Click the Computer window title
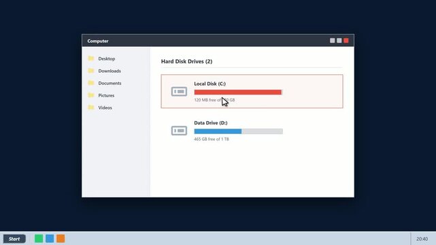436x245 pixels. [x=98, y=41]
